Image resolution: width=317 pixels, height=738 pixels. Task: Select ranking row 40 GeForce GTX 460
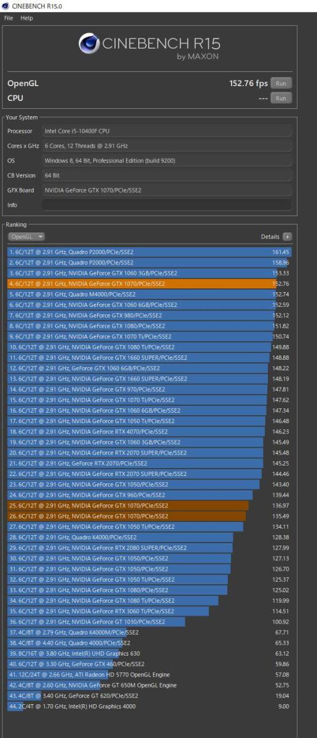coord(149,664)
